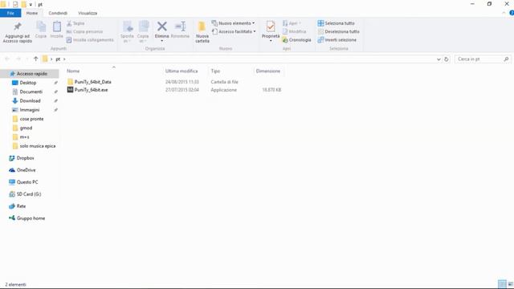Switch to the Condividi tab

pyautogui.click(x=58, y=13)
